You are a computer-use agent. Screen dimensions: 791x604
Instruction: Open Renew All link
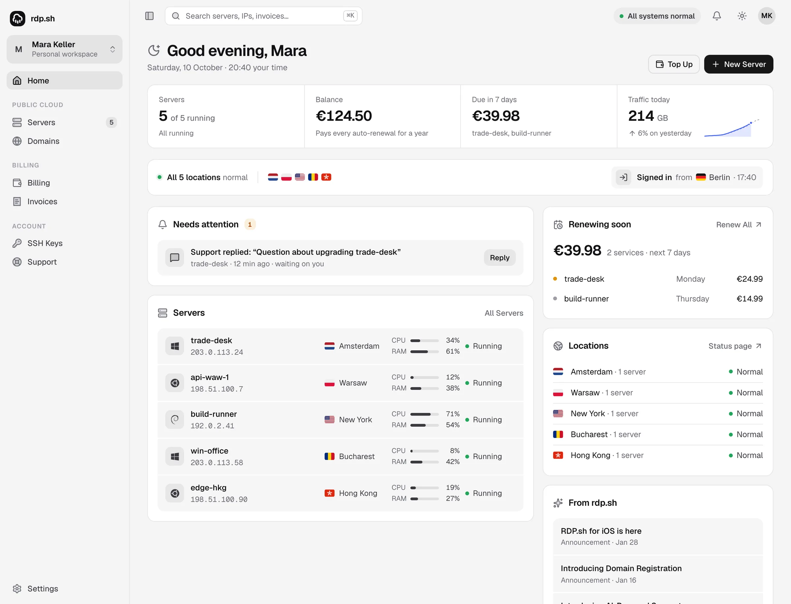coord(739,225)
